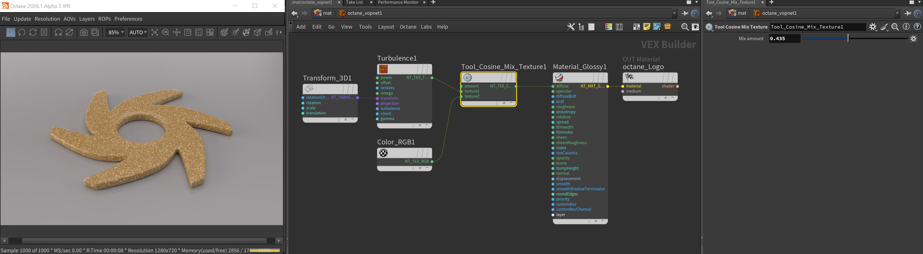Click the sticky note icon
This screenshot has width=923, height=254.
click(x=647, y=27)
